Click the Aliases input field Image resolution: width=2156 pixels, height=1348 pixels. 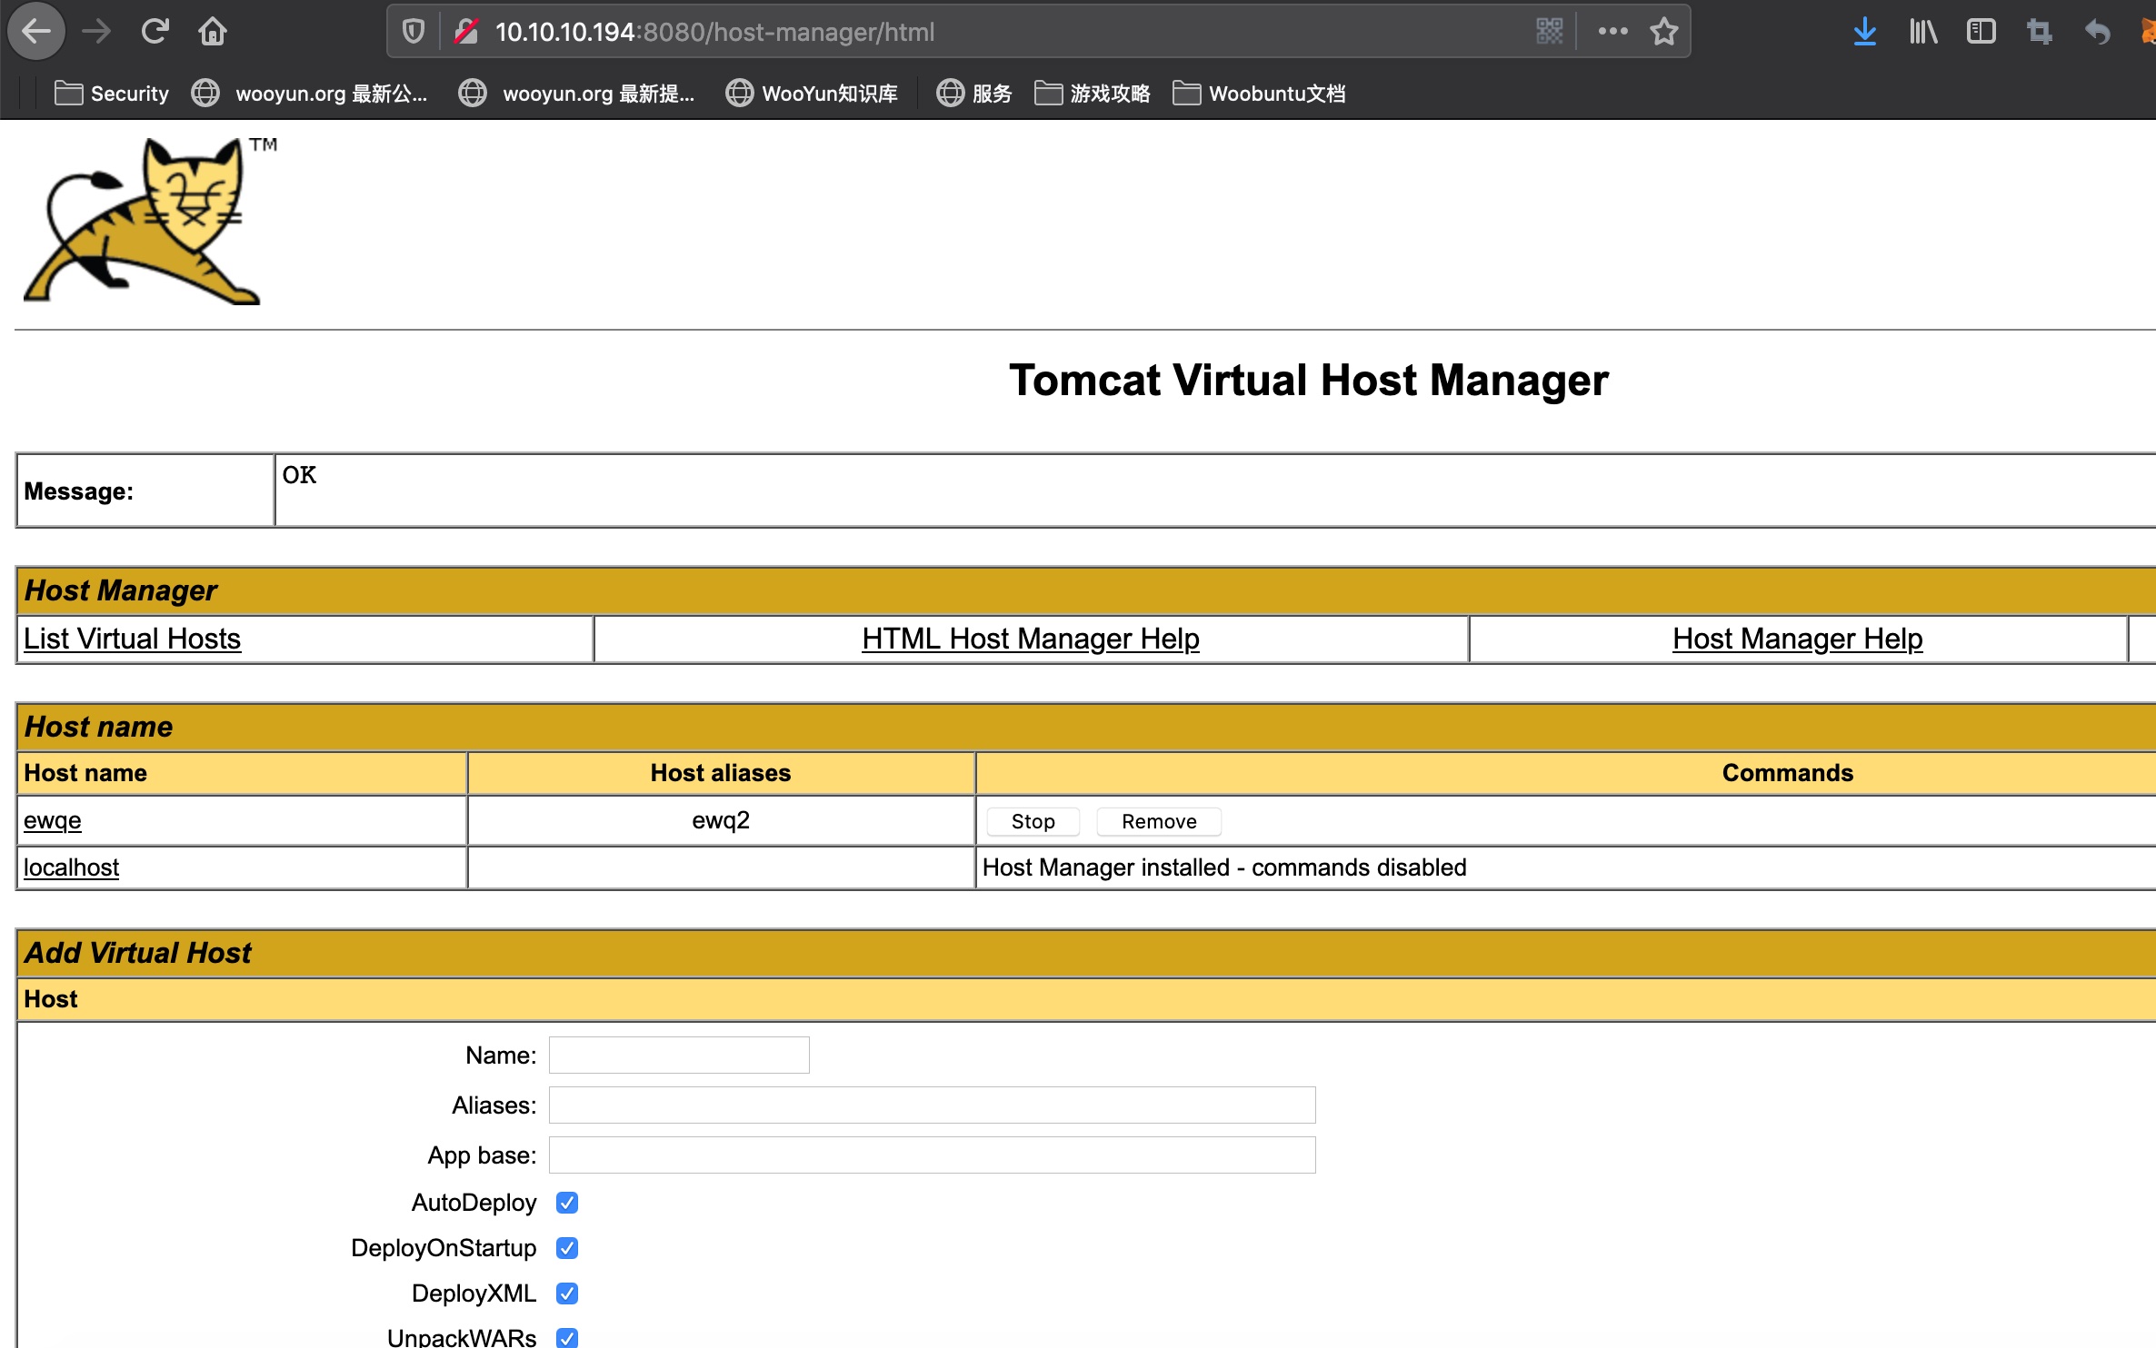[932, 1105]
